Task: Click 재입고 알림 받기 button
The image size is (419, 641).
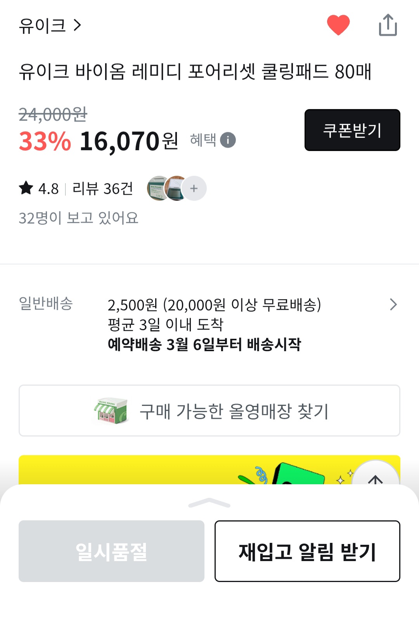Action: pos(307,551)
